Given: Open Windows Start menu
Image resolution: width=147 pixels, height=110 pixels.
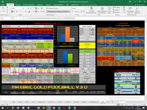Looking at the screenshot, I should coord(2,108).
